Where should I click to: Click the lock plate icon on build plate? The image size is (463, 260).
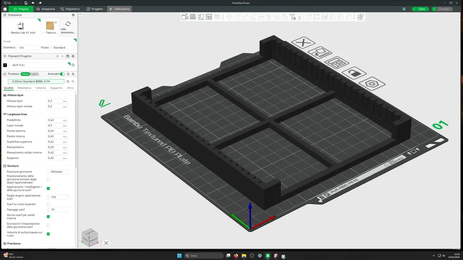point(354,73)
